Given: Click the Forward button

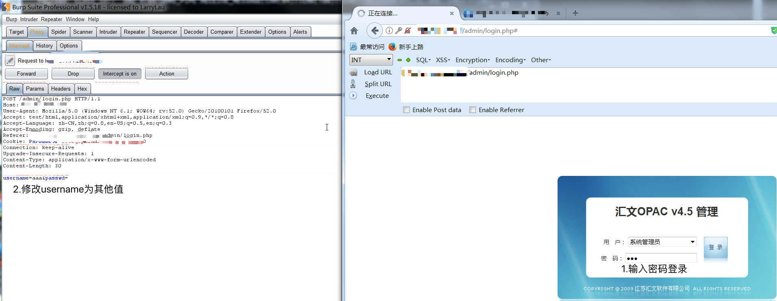Looking at the screenshot, I should pos(26,74).
